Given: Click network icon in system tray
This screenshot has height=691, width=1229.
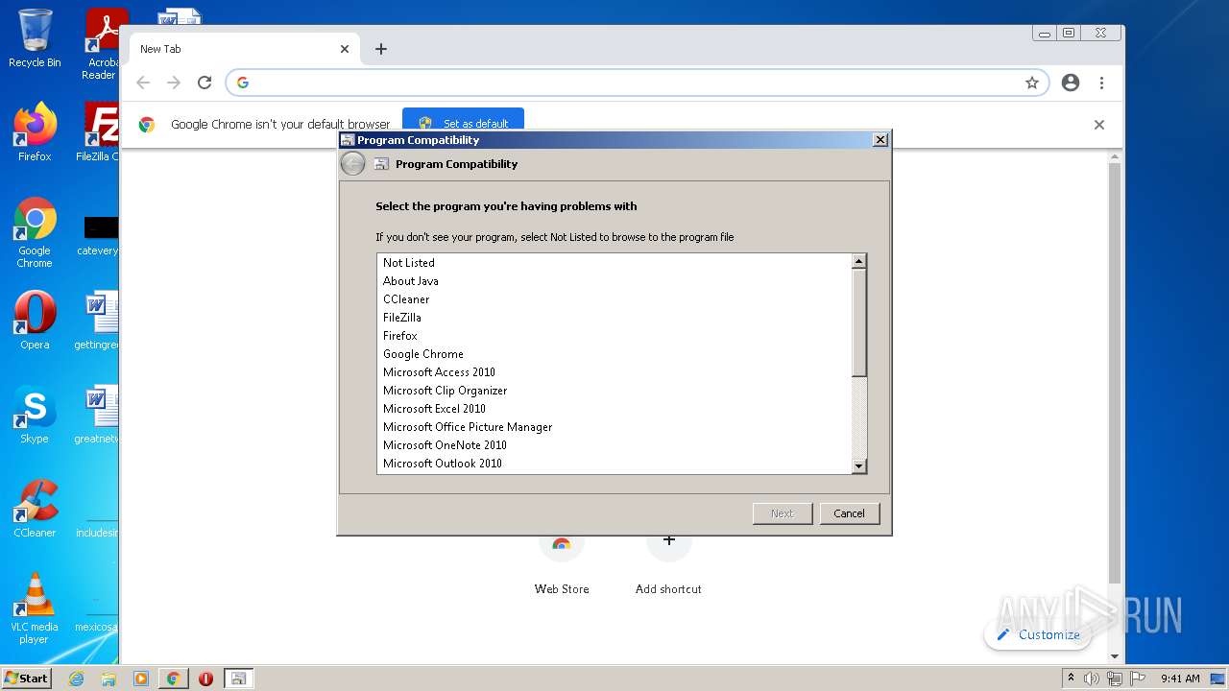Looking at the screenshot, I should tap(1115, 679).
